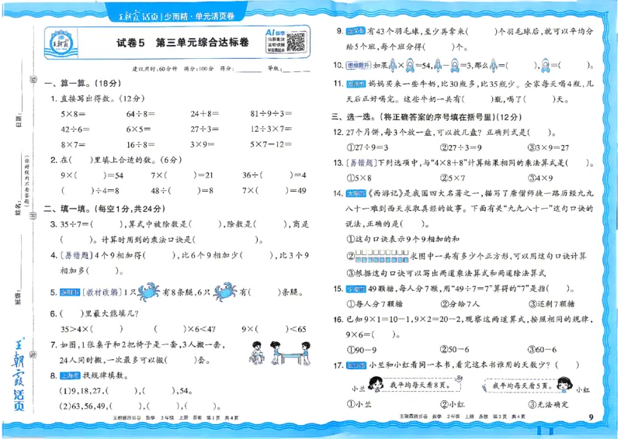Select option '①90−9' in question 16
This screenshot has height=439, width=621.
[362, 350]
